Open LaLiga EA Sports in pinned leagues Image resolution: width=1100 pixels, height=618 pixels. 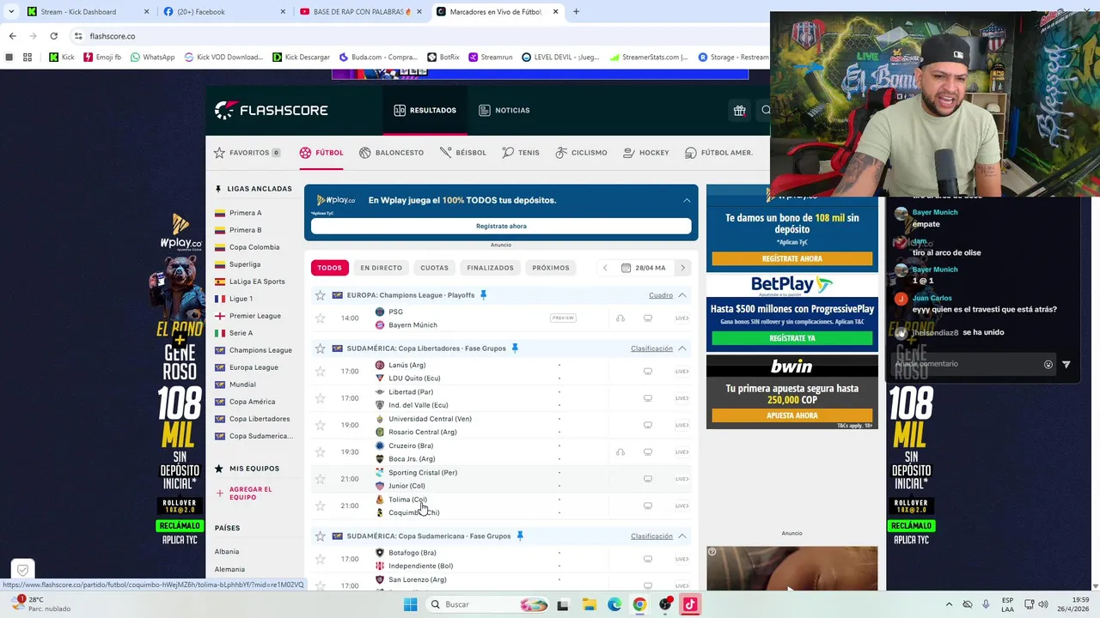click(257, 282)
